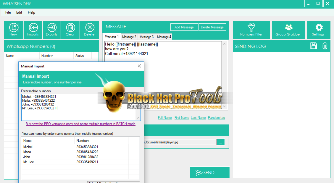Open the Settings gear panel

318,30
